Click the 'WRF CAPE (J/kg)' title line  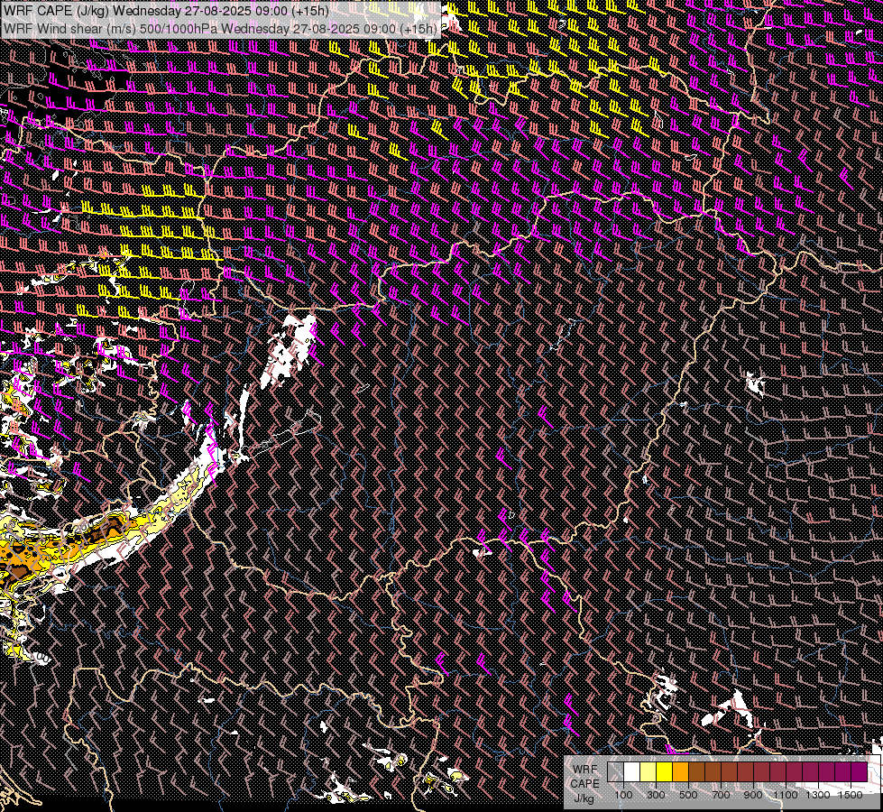coord(167,11)
